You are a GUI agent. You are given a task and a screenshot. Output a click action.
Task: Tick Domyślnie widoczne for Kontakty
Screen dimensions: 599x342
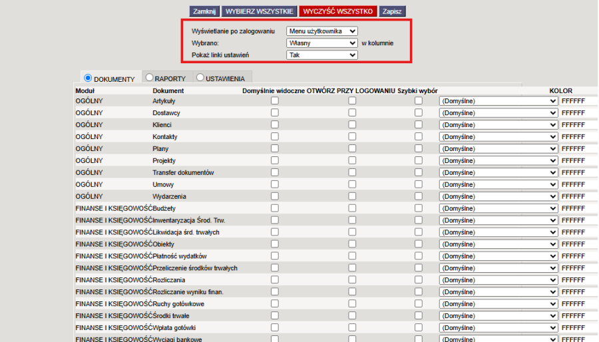[x=275, y=136]
